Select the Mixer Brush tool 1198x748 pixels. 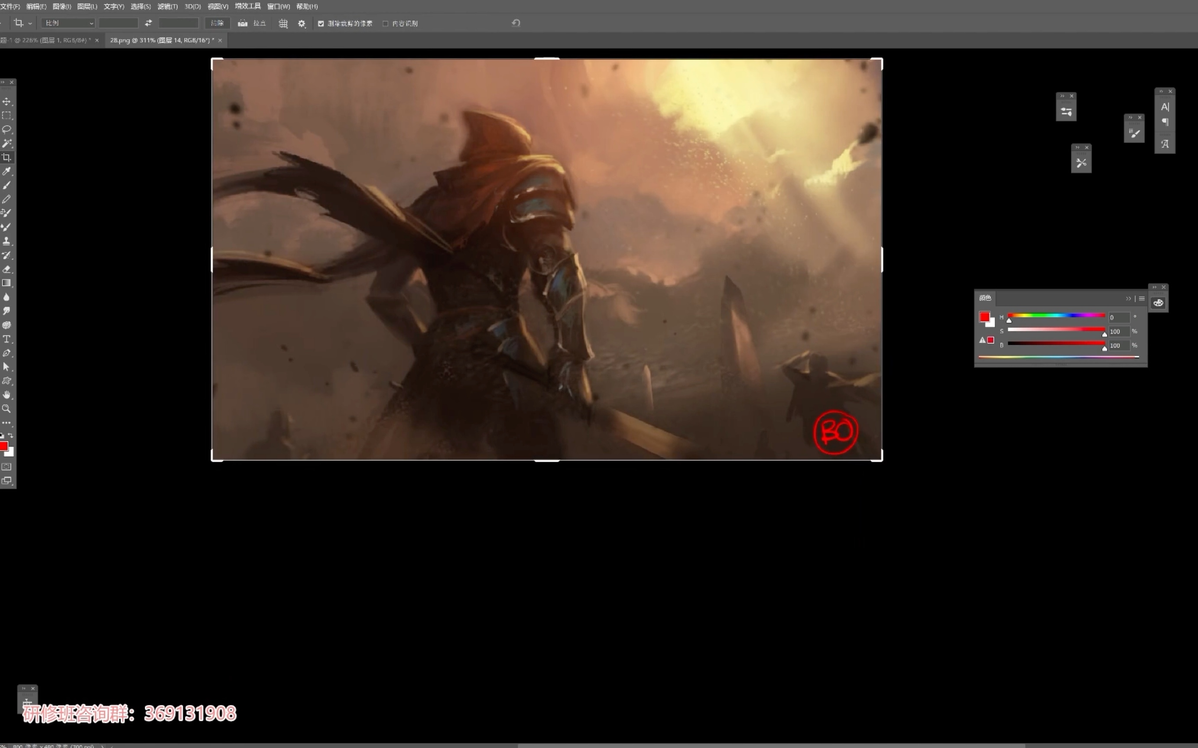[x=6, y=227]
